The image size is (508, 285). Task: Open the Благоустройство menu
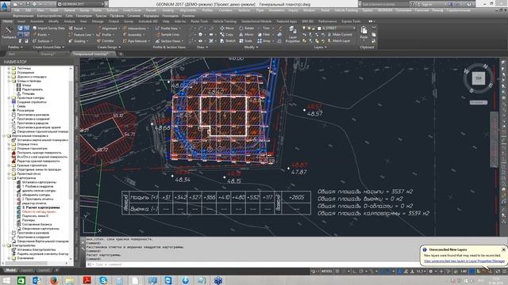(x=49, y=16)
